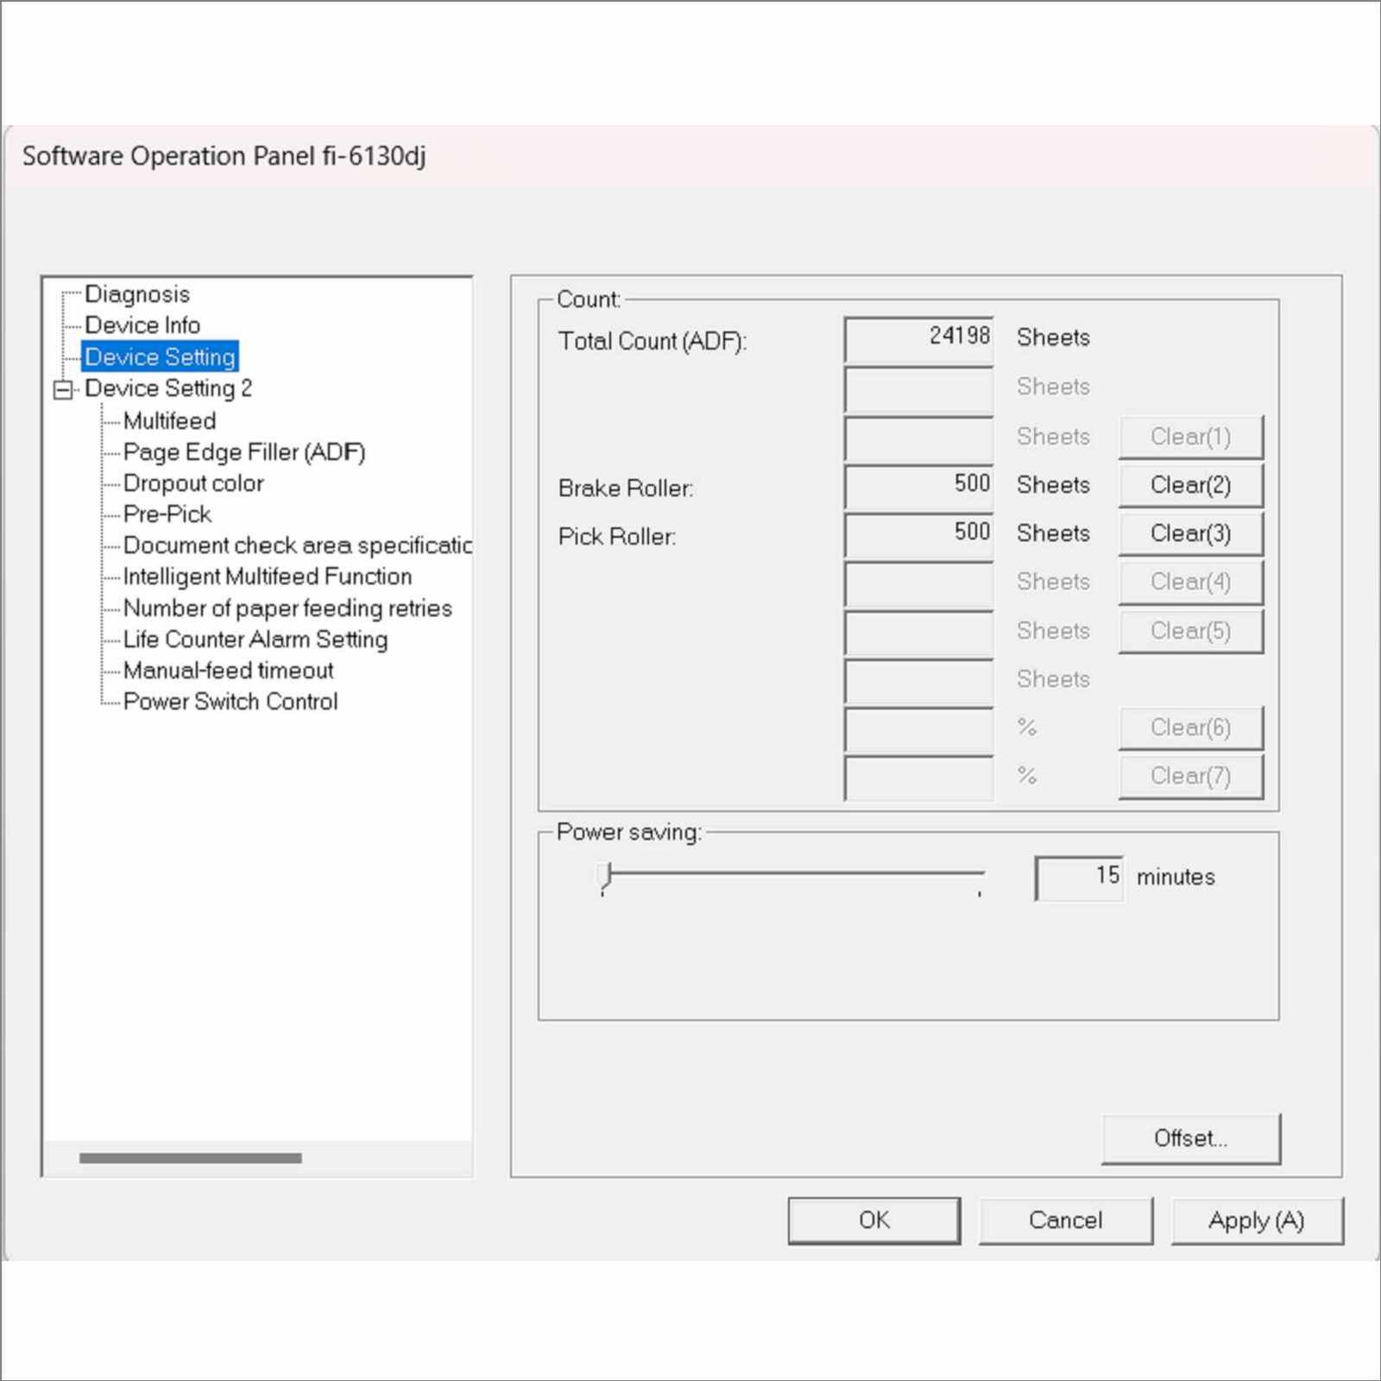
Task: Open Power Switch Control settings
Action: click(230, 702)
